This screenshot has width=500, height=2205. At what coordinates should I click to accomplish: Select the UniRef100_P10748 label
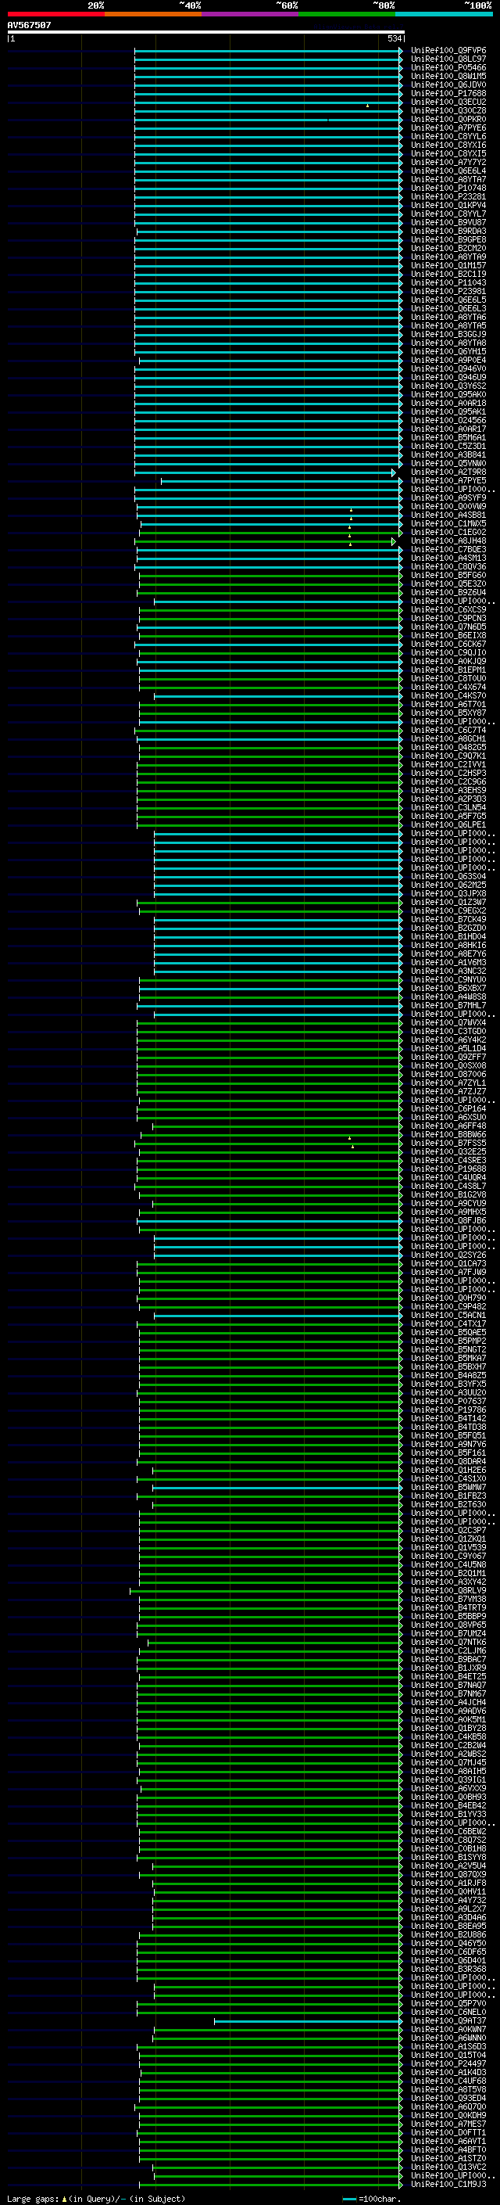(x=448, y=189)
